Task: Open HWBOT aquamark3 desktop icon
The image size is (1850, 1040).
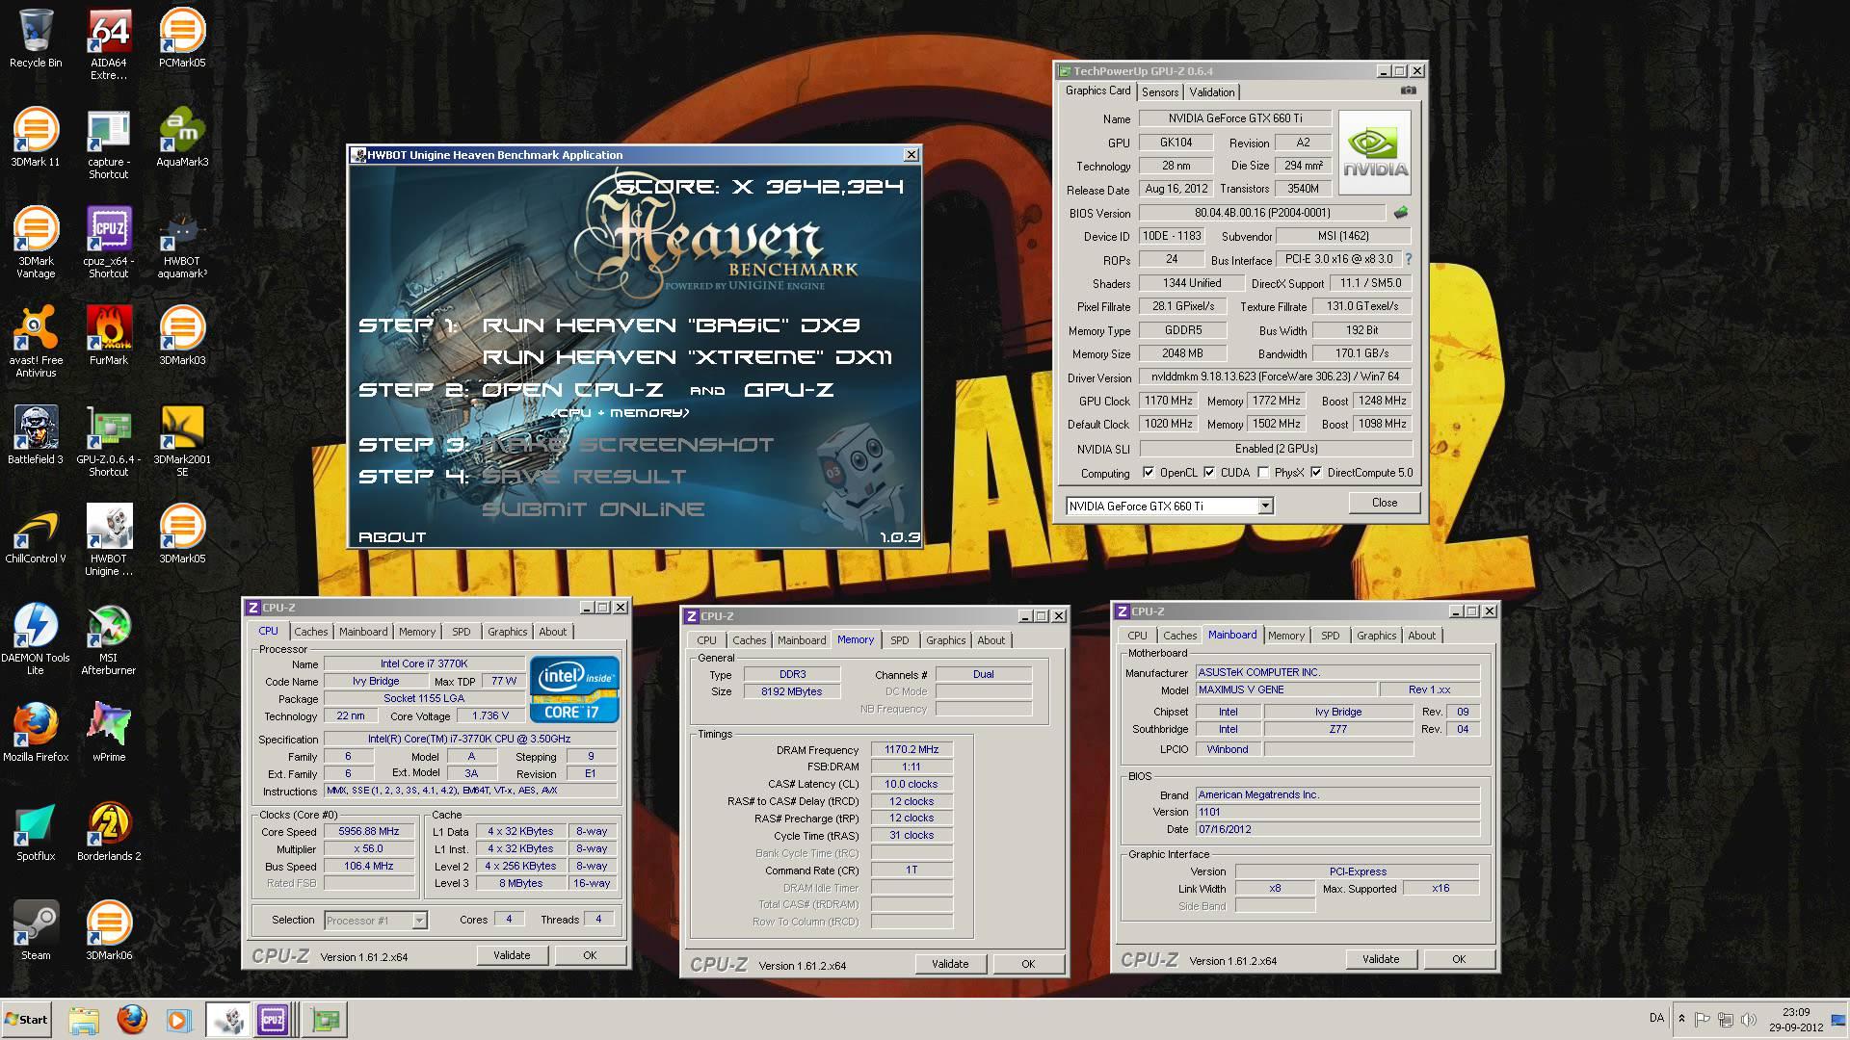Action: point(182,243)
